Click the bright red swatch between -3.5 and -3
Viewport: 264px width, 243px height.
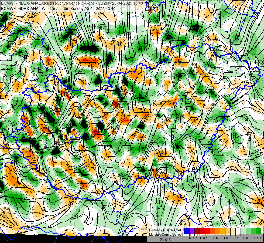tap(207, 231)
